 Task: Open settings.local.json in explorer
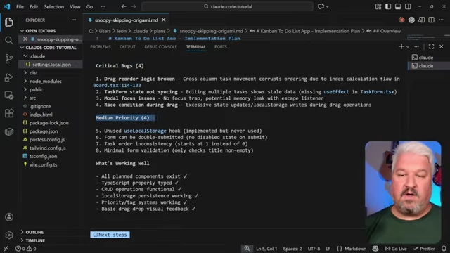[51, 65]
